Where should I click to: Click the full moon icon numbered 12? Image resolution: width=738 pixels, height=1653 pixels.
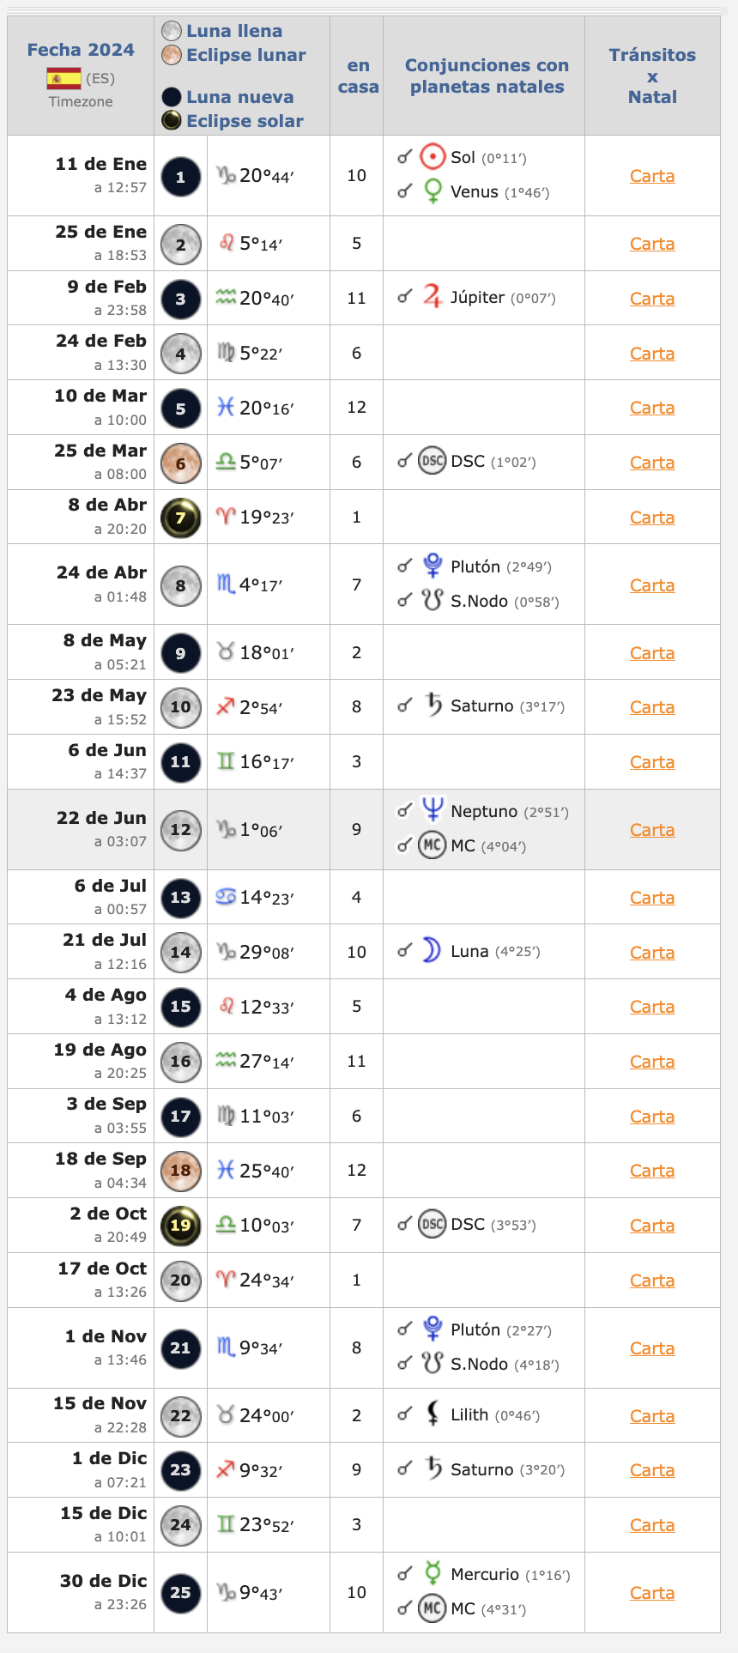[180, 830]
